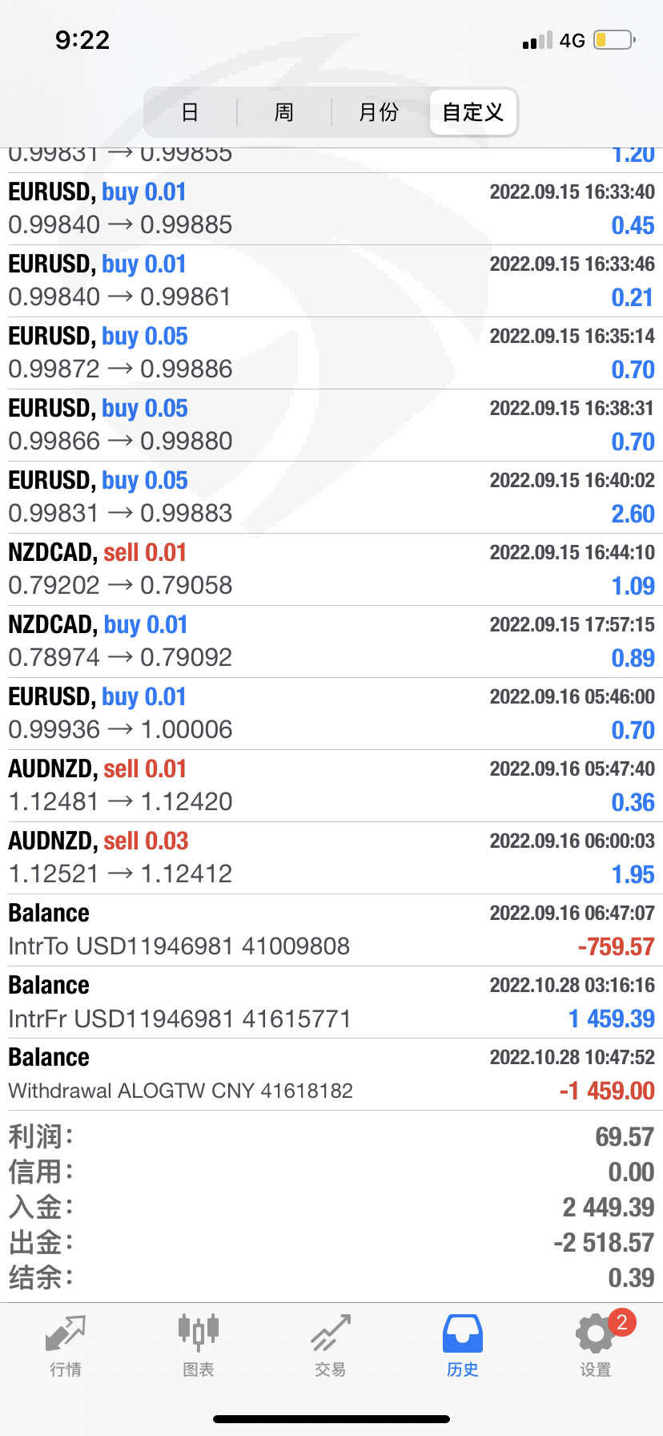Viewport: 663px width, 1436px height.
Task: Select the 自定义 custom period tab
Action: pyautogui.click(x=472, y=112)
